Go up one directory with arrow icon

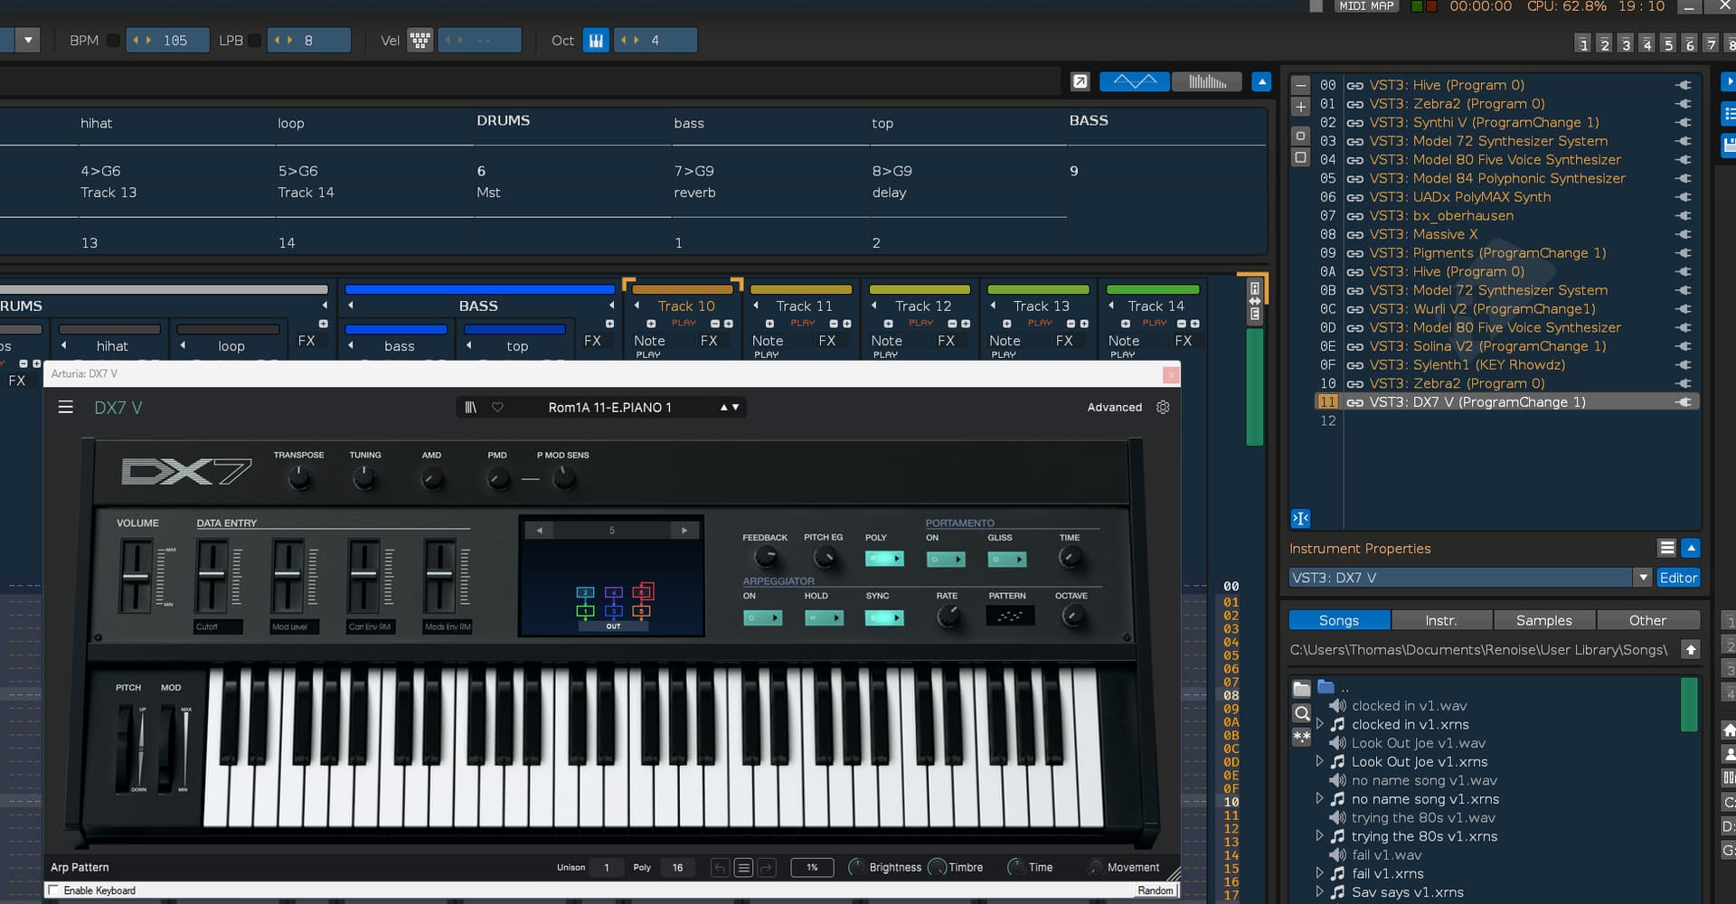click(1690, 649)
